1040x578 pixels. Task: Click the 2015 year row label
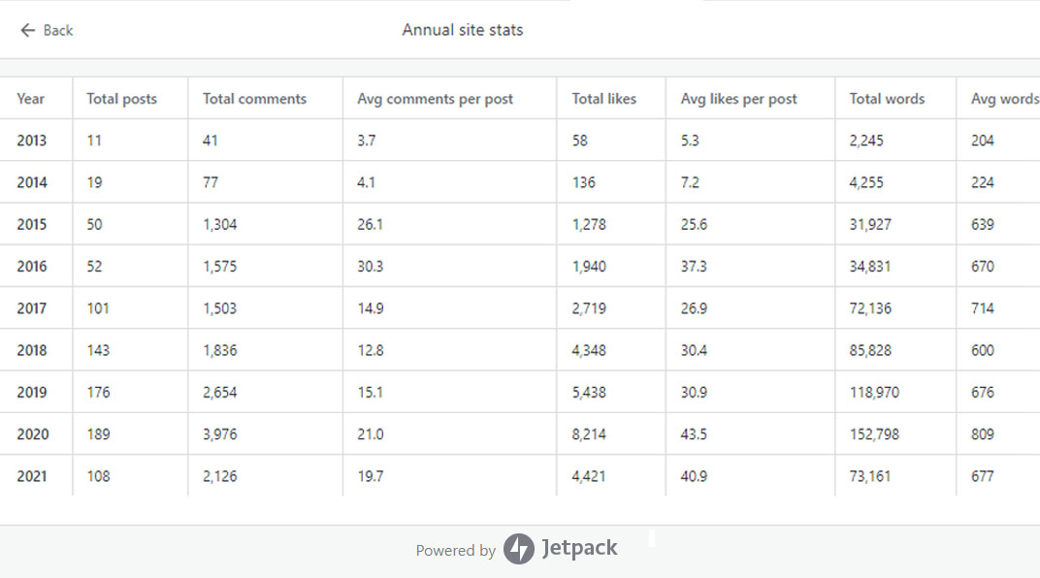click(31, 224)
